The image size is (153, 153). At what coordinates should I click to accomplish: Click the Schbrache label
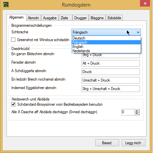pyautogui.click(x=20, y=32)
